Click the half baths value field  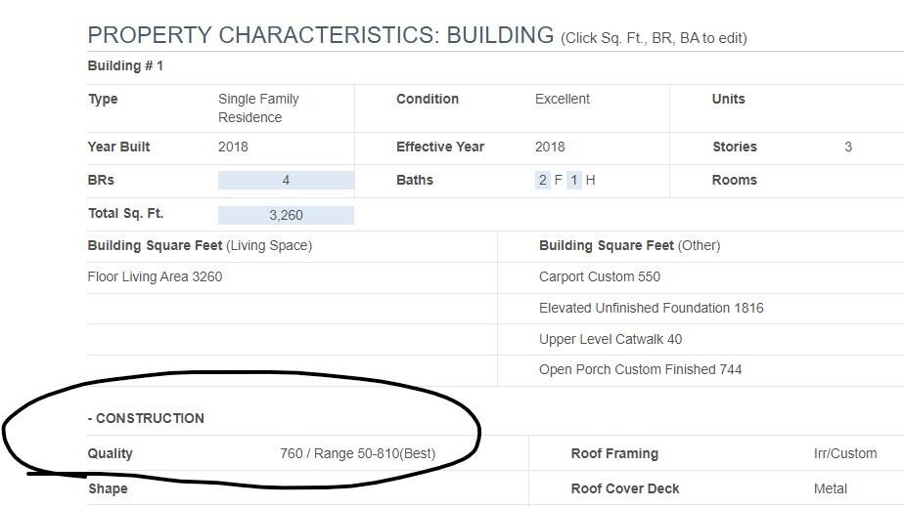pyautogui.click(x=574, y=180)
